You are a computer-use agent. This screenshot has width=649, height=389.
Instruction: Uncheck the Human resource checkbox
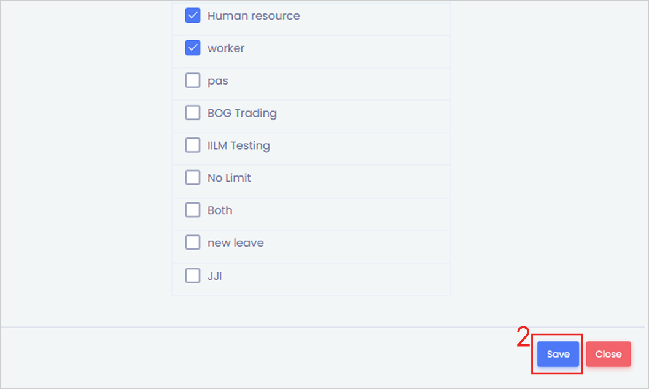click(x=193, y=16)
